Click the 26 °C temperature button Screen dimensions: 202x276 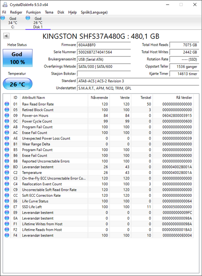click(x=18, y=84)
